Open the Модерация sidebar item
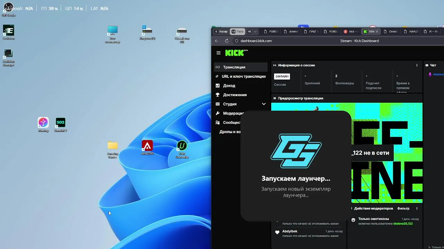The height and width of the screenshot is (249, 444). pos(230,113)
